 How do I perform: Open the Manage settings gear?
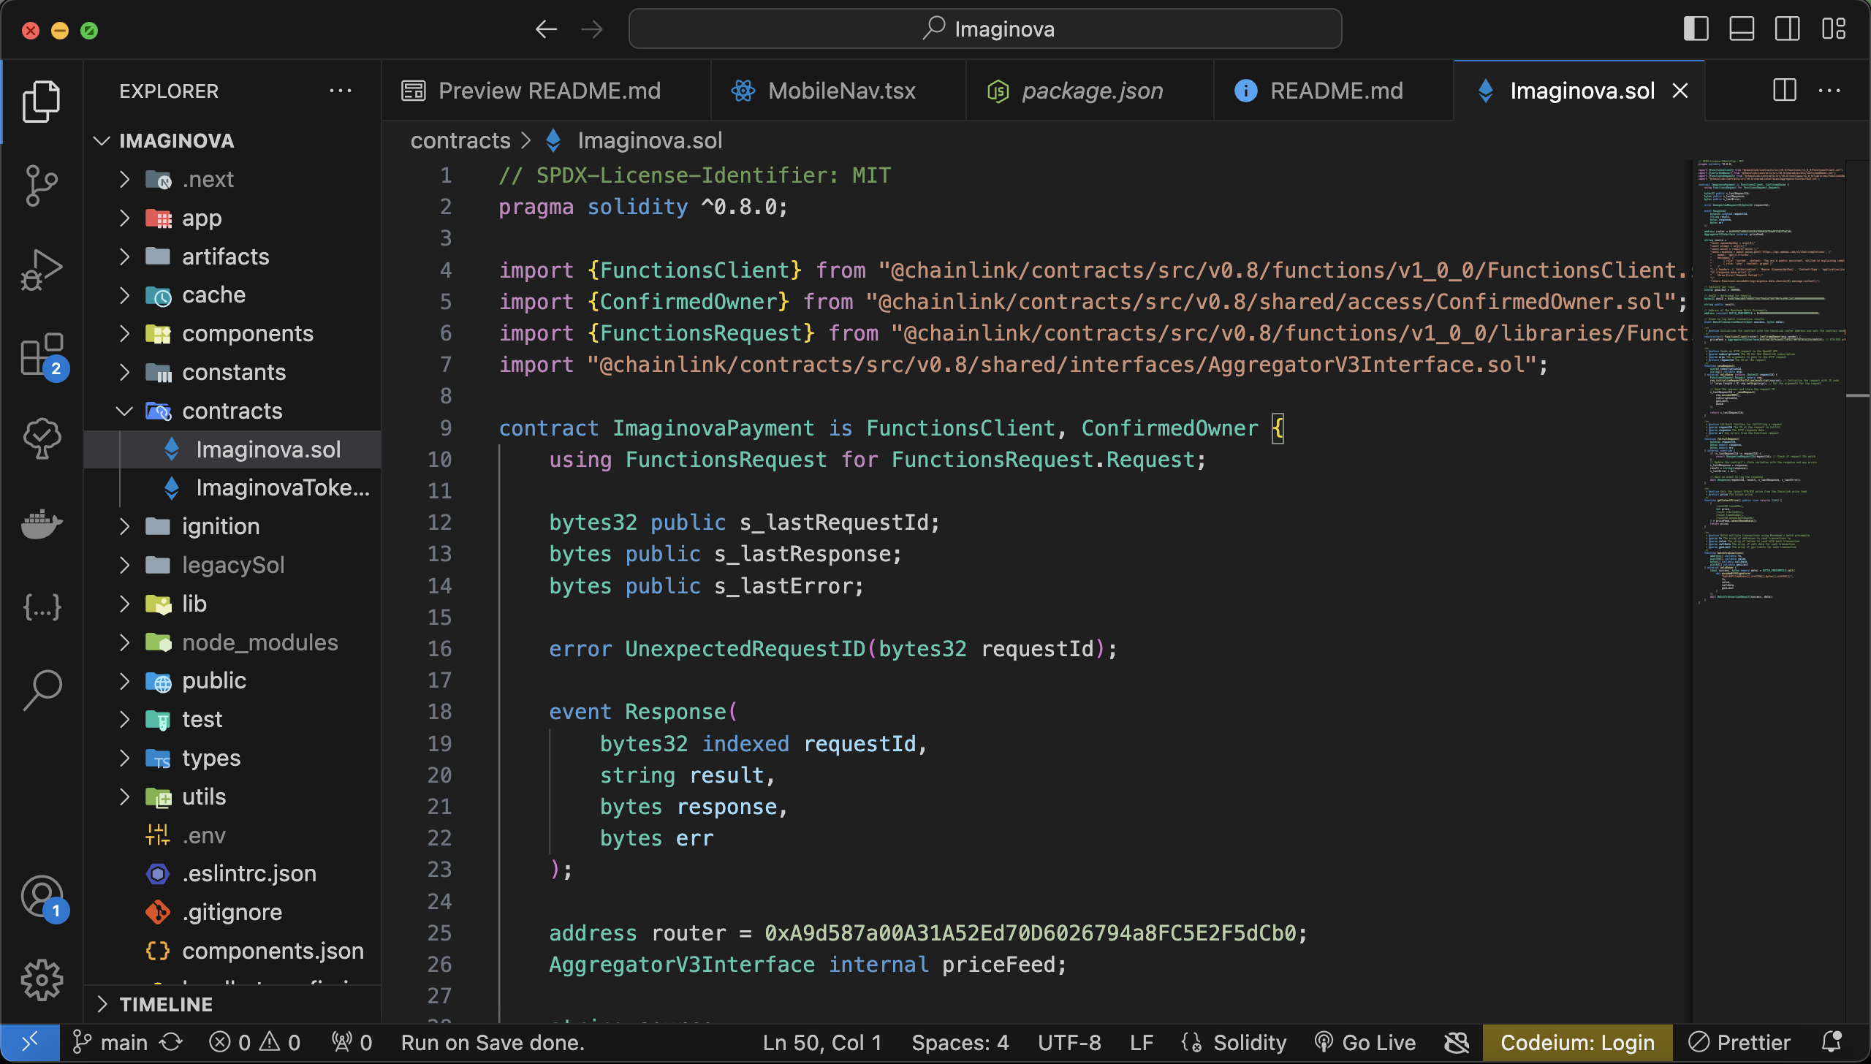coord(42,980)
